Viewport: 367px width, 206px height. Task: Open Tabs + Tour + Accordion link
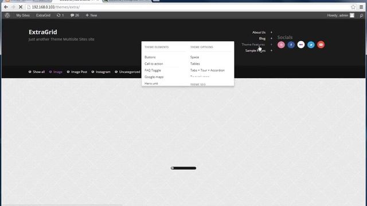[x=208, y=70]
